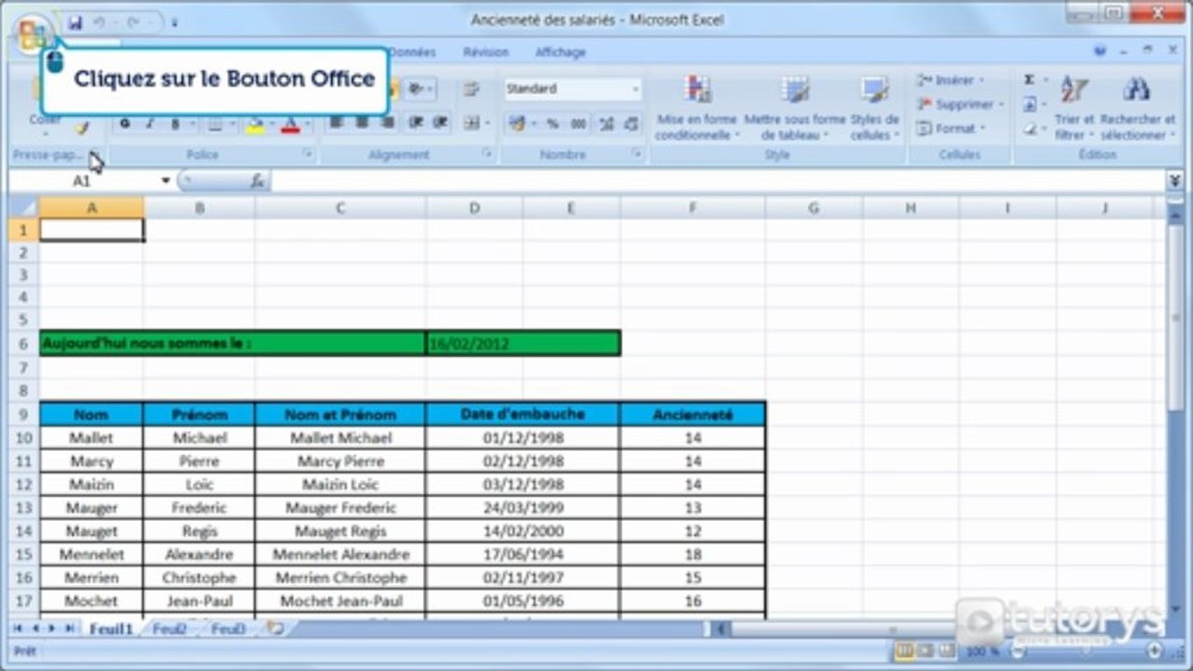Screen dimensions: 1193x671
Task: Open the Excel help icon
Action: point(1102,51)
